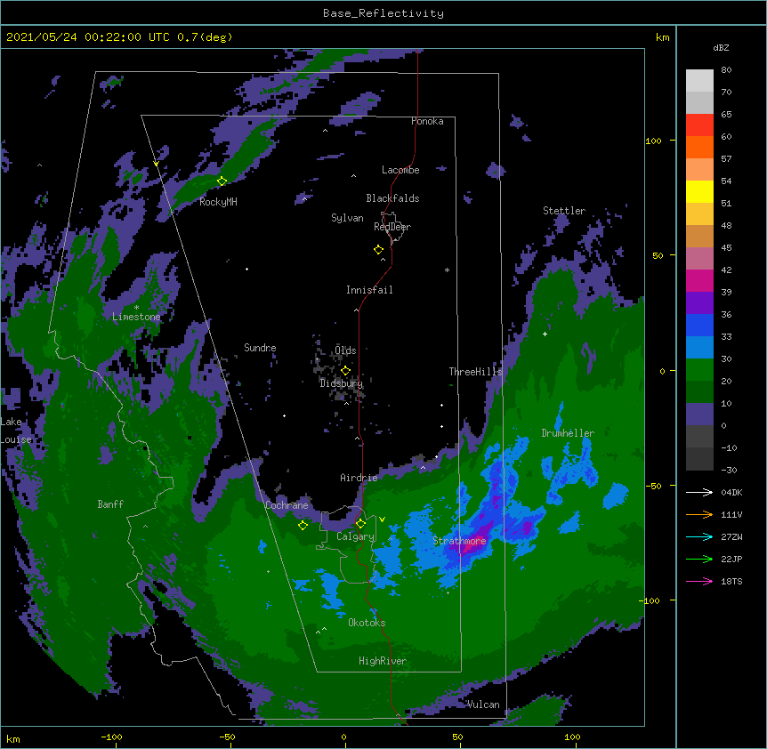The width and height of the screenshot is (767, 749).
Task: Click the Lake Louise label at left edge
Action: tap(16, 431)
